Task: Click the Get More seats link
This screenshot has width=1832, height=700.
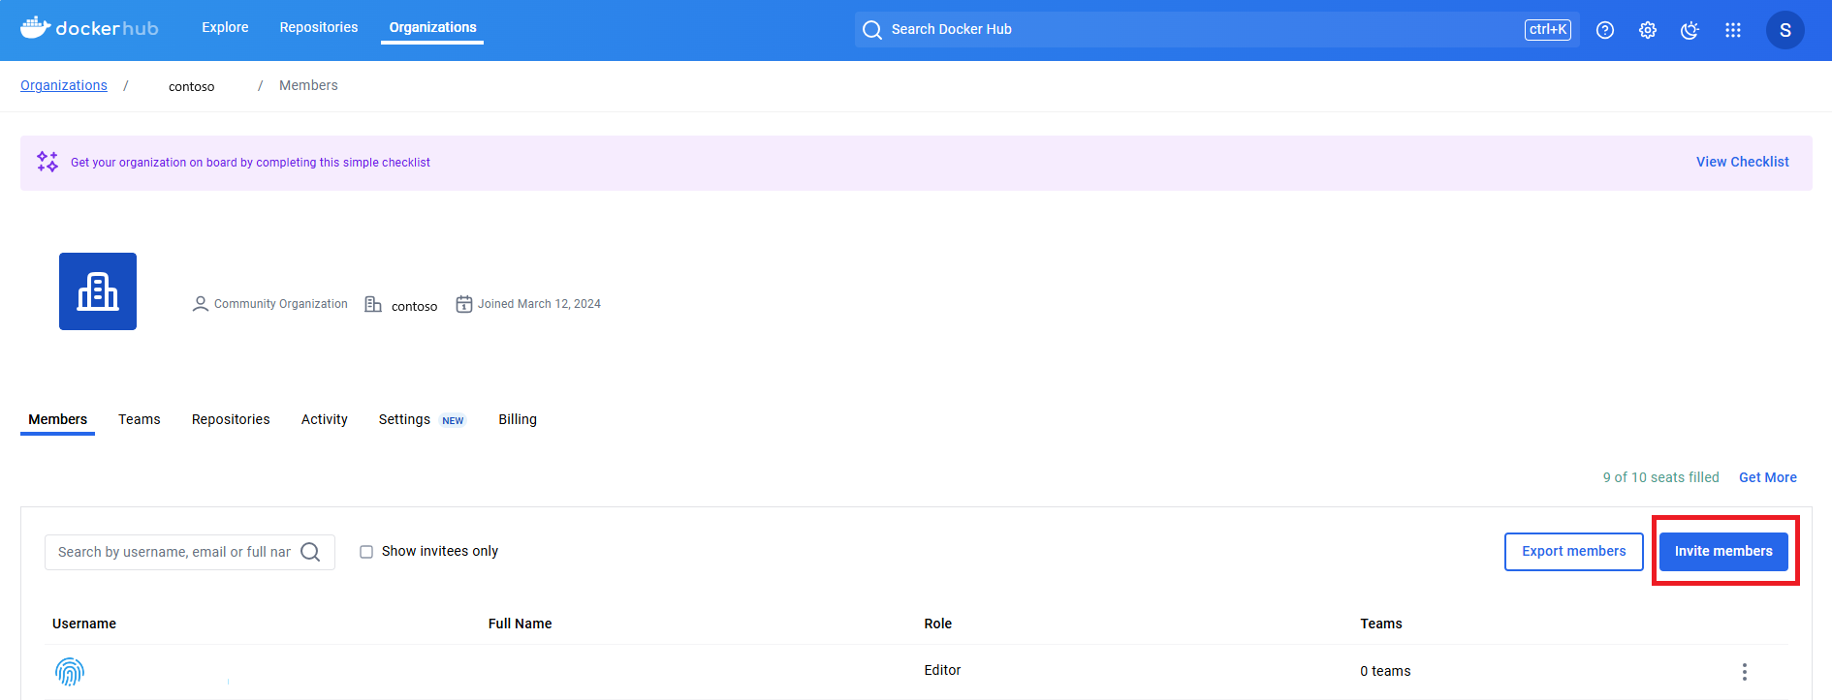Action: [x=1767, y=477]
